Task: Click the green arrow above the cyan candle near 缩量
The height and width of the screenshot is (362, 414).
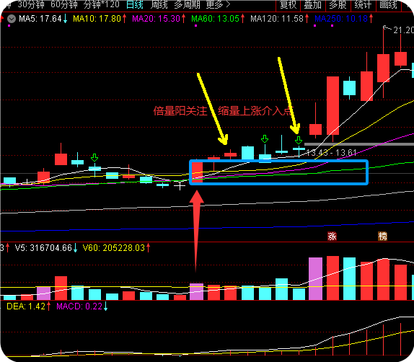Action: (x=265, y=139)
